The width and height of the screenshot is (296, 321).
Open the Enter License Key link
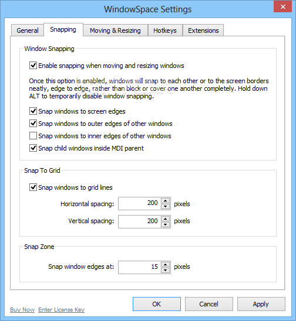click(x=62, y=309)
